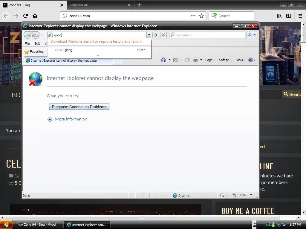Viewport: 306px width, 229px height.
Task: Show site information icon for zone94.com
Action: tap(65, 16)
